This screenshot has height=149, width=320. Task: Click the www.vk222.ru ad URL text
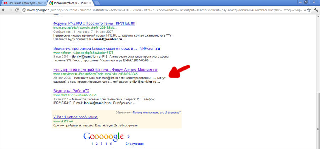pyautogui.click(x=63, y=121)
